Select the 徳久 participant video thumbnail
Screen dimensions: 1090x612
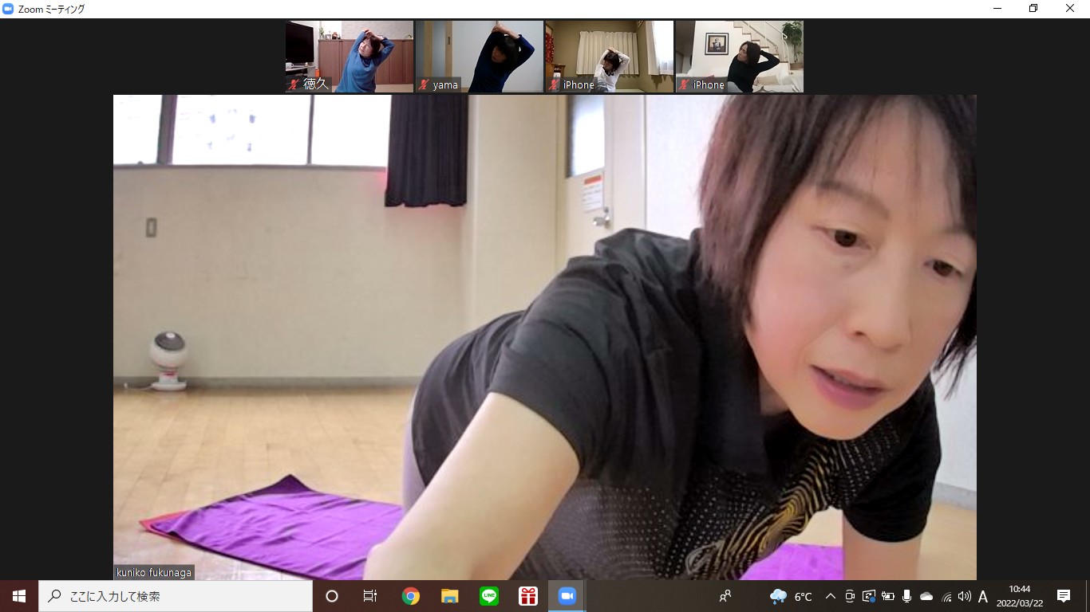point(350,57)
